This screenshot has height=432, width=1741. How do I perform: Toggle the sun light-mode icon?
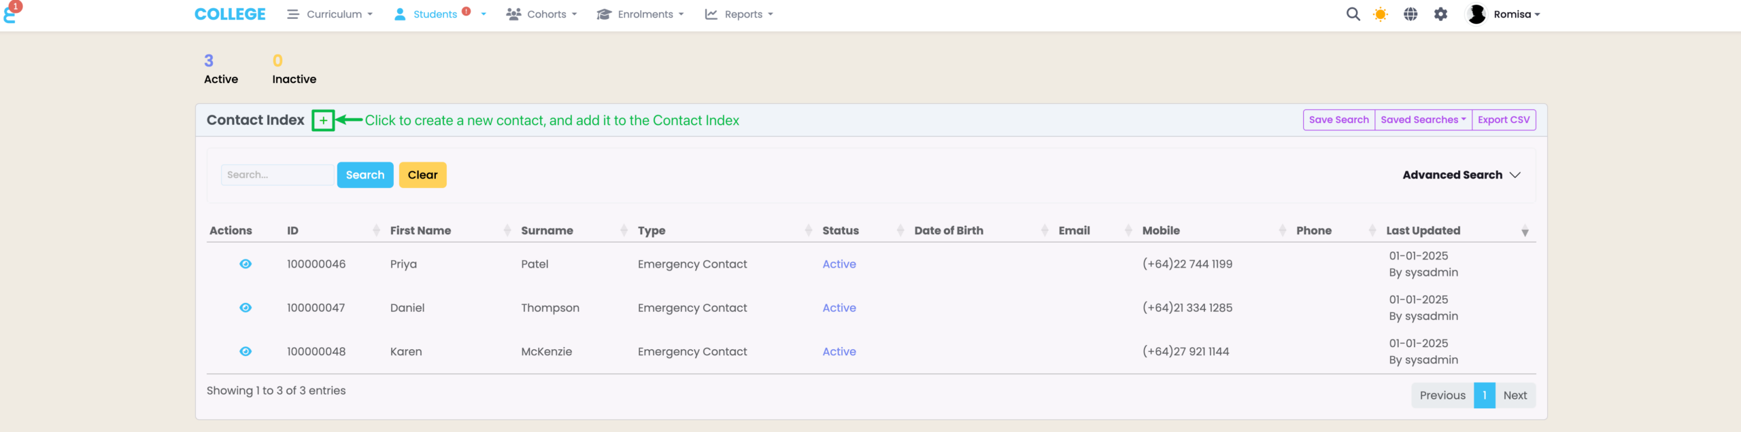pos(1380,14)
